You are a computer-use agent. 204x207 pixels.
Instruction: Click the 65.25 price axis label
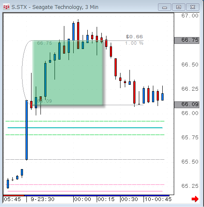click(190, 186)
